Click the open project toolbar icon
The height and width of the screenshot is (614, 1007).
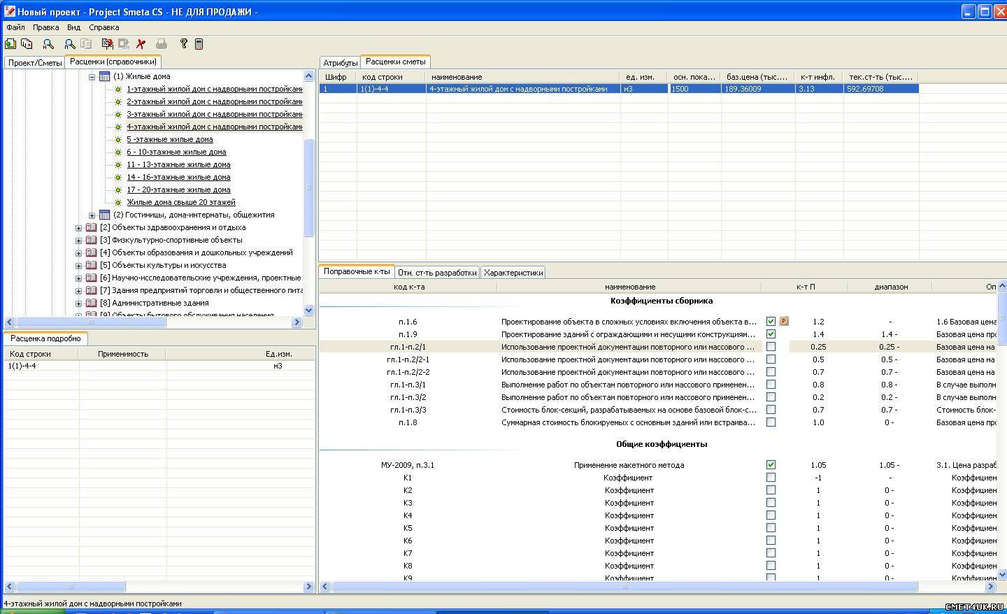point(10,44)
